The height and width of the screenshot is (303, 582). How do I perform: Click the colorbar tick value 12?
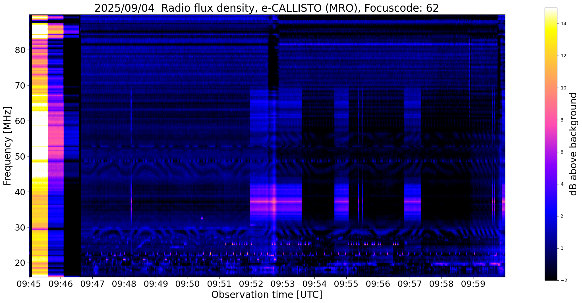pos(563,56)
